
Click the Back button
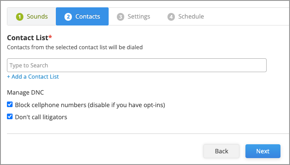tap(221, 151)
